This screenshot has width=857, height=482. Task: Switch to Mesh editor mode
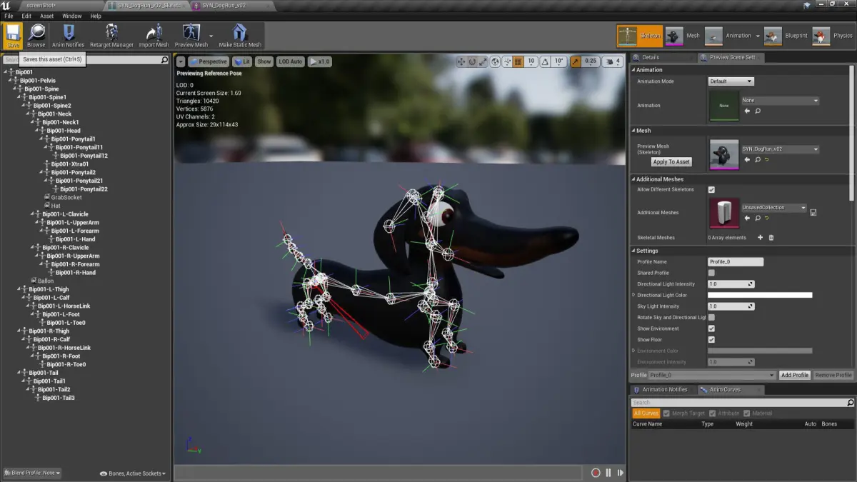tap(683, 36)
